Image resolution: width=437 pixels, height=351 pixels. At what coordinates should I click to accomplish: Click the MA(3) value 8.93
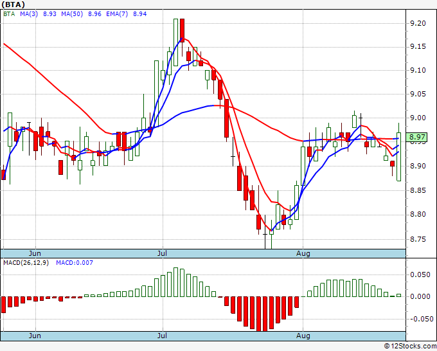[49, 14]
